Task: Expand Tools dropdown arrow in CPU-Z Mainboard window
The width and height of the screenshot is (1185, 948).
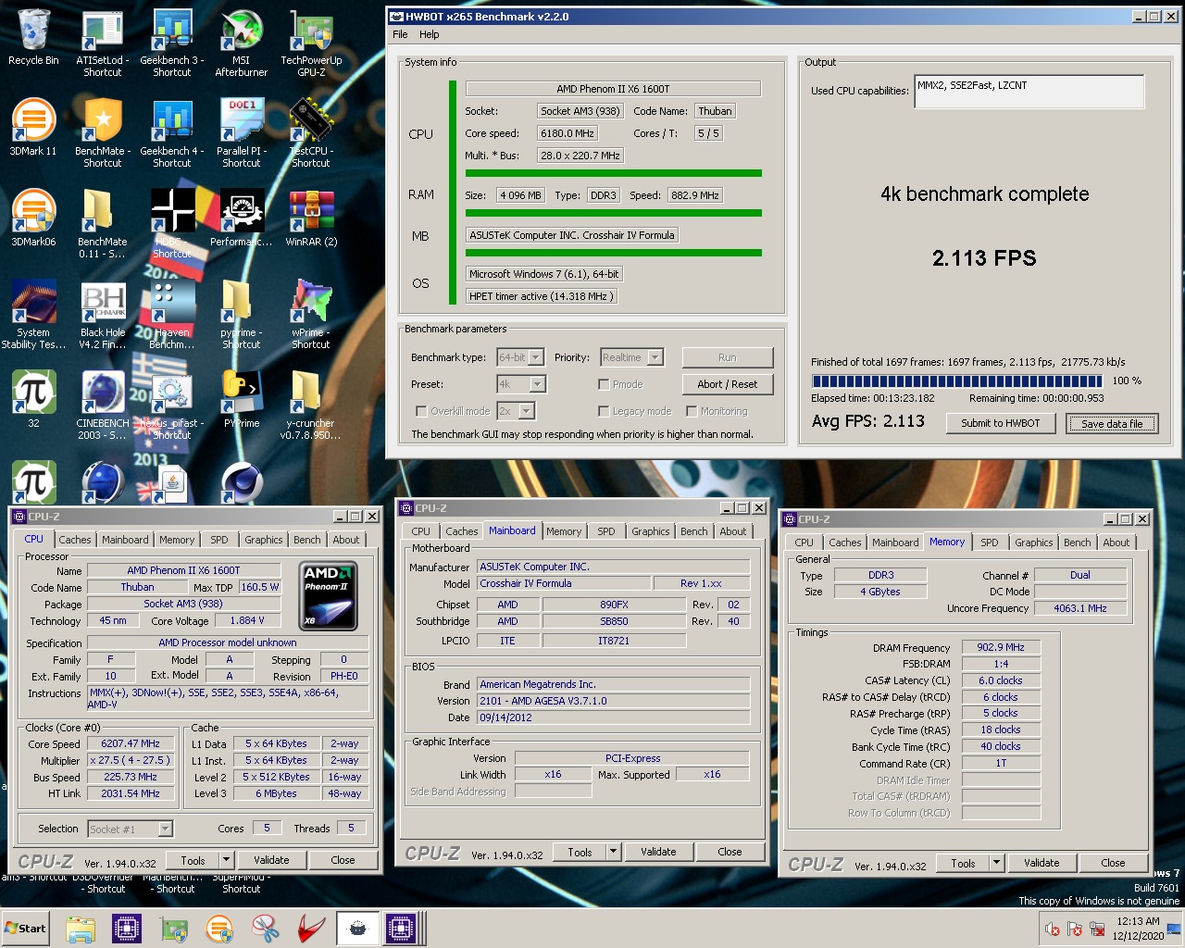Action: (x=613, y=852)
